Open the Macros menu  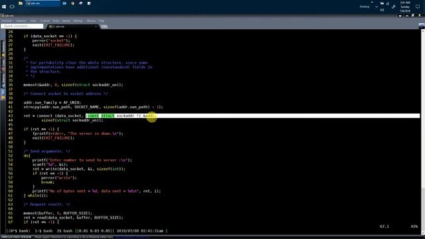point(91,21)
